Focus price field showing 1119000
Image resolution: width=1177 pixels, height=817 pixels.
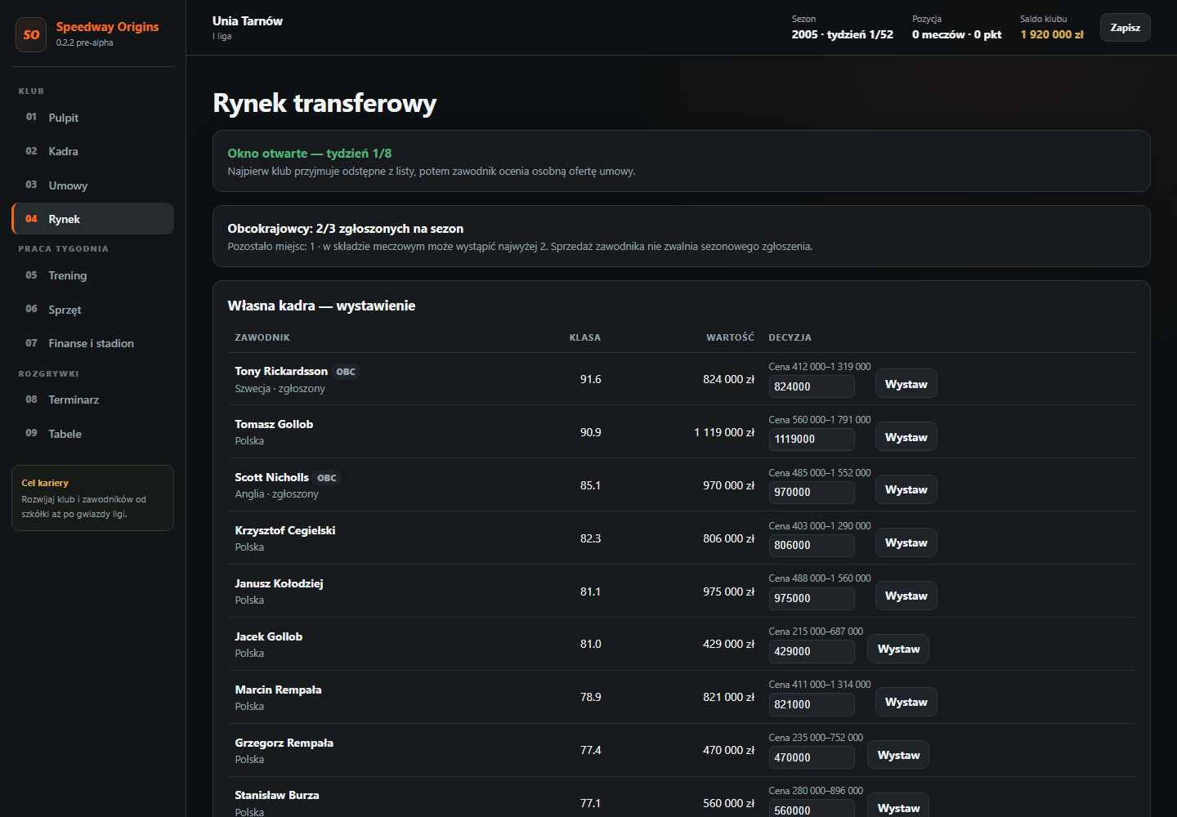[x=812, y=439]
